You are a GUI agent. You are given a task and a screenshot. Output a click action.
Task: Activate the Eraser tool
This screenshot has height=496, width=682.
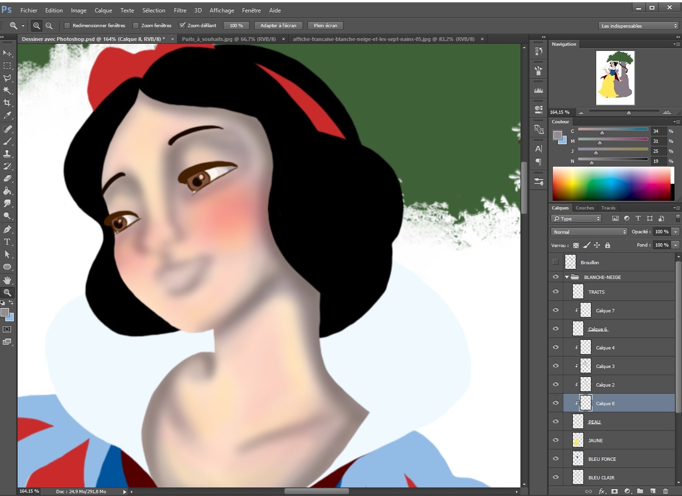tap(8, 179)
